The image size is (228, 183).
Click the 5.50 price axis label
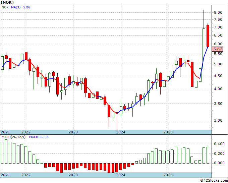[218, 54]
